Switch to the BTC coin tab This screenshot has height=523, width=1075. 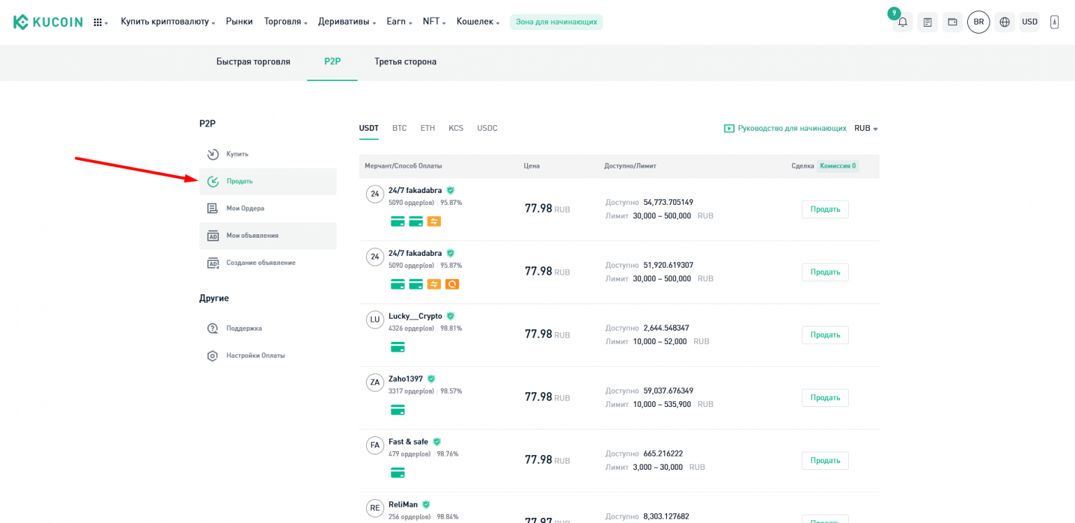pyautogui.click(x=399, y=129)
